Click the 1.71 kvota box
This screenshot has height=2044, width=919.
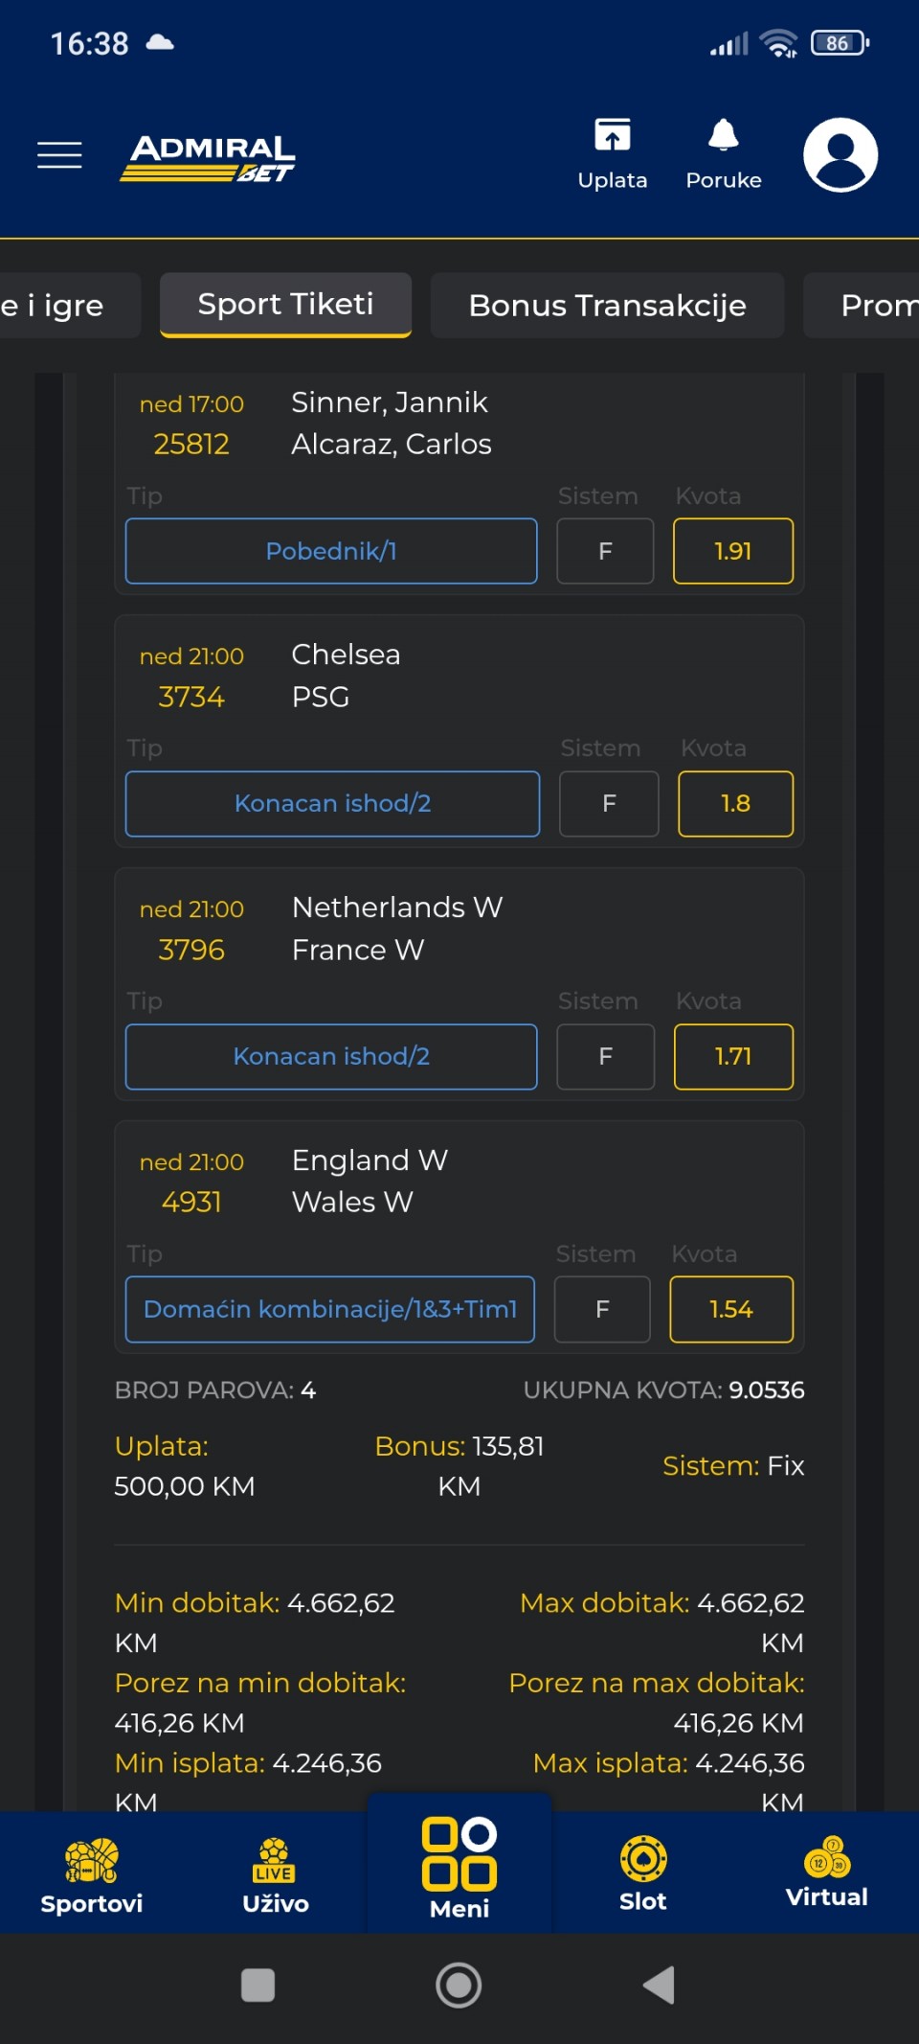[x=733, y=1056]
